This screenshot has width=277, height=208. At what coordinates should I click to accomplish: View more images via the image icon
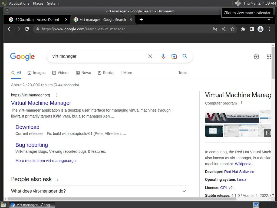[268, 133]
